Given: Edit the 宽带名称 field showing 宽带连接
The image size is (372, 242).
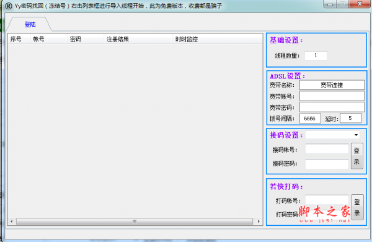Looking at the screenshot, I should pos(332,85).
